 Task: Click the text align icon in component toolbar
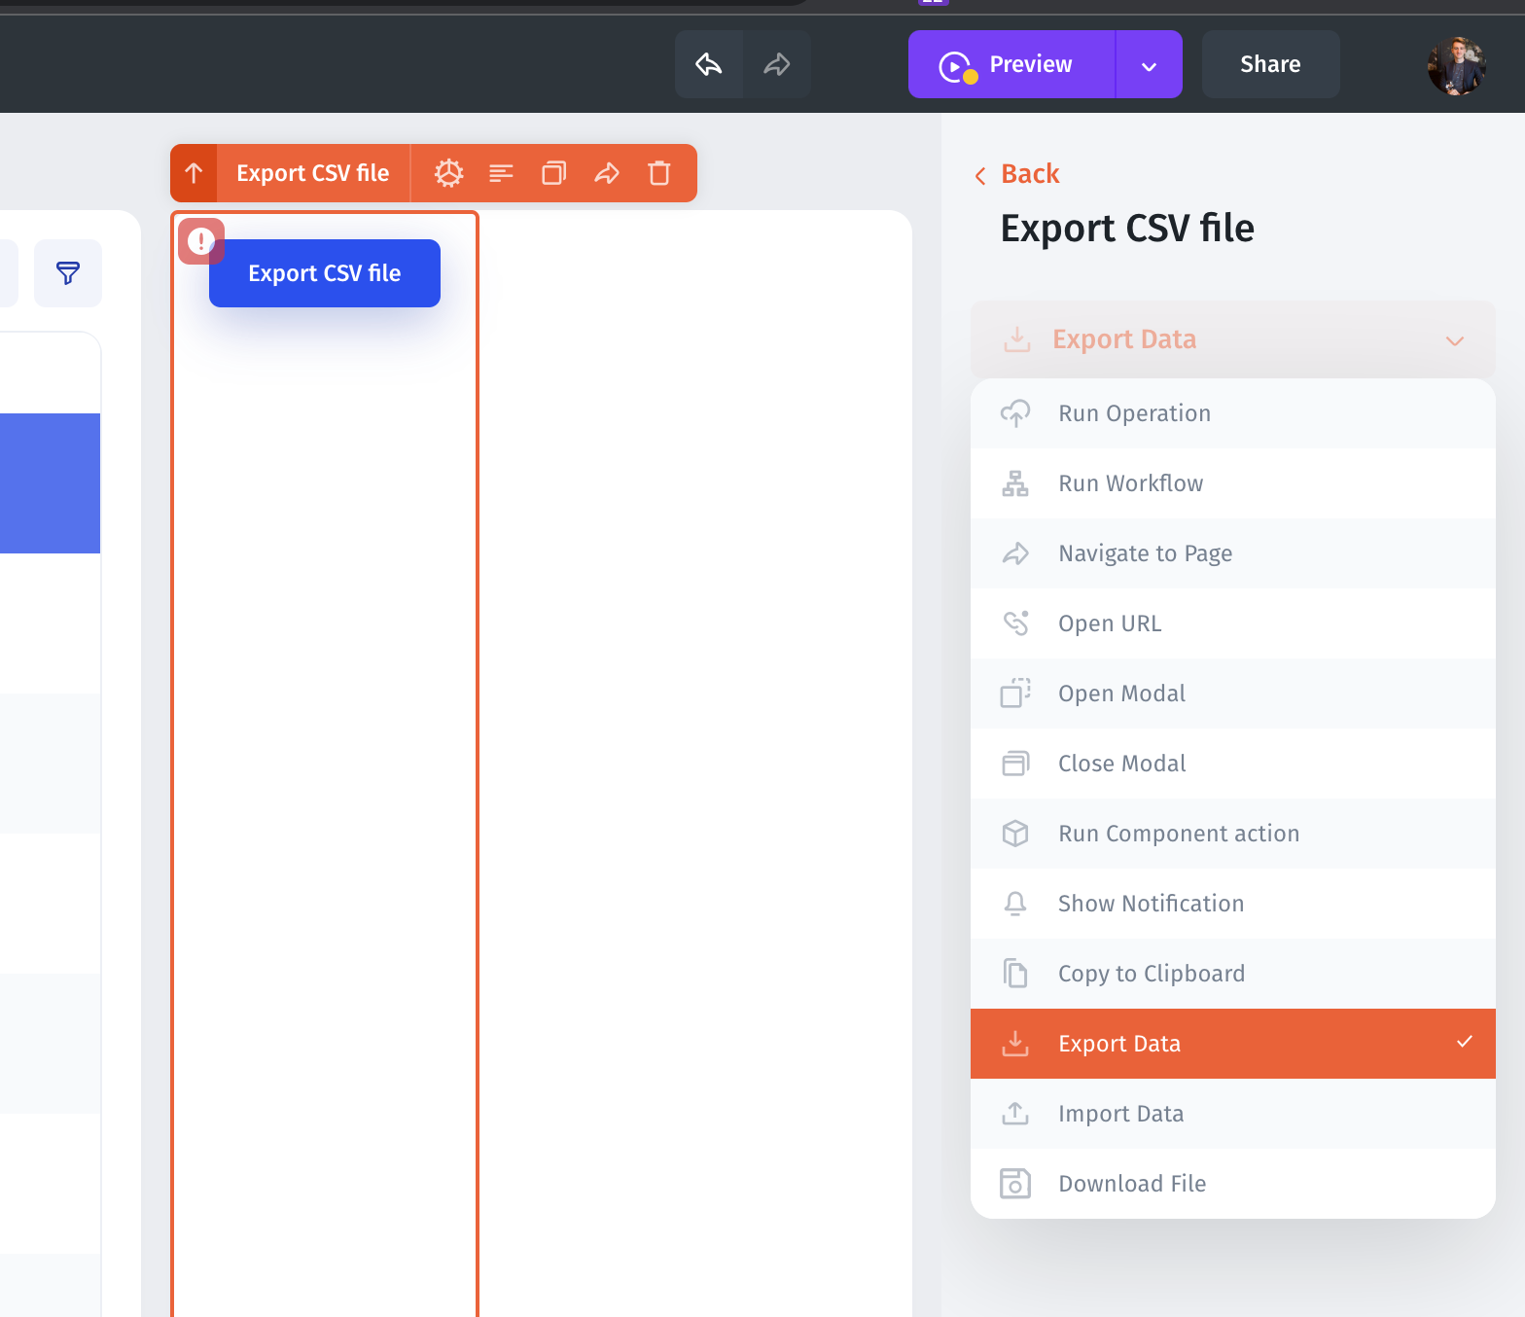501,173
